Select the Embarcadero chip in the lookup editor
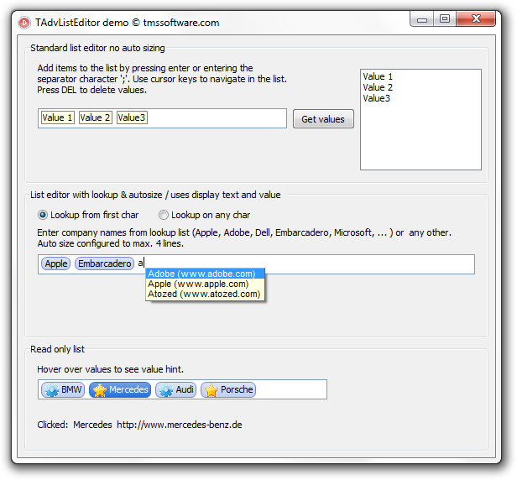 (104, 263)
